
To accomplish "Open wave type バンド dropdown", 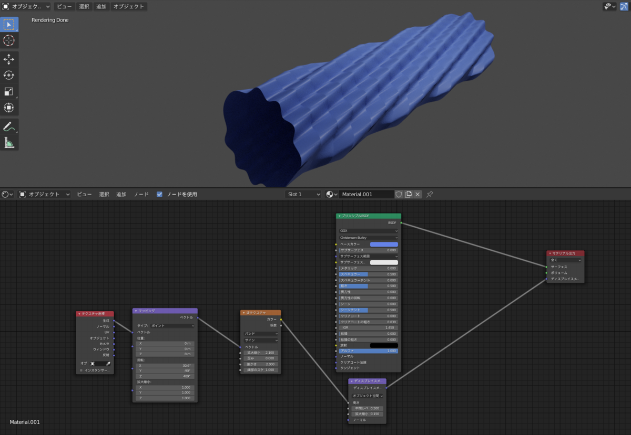I will tap(261, 333).
